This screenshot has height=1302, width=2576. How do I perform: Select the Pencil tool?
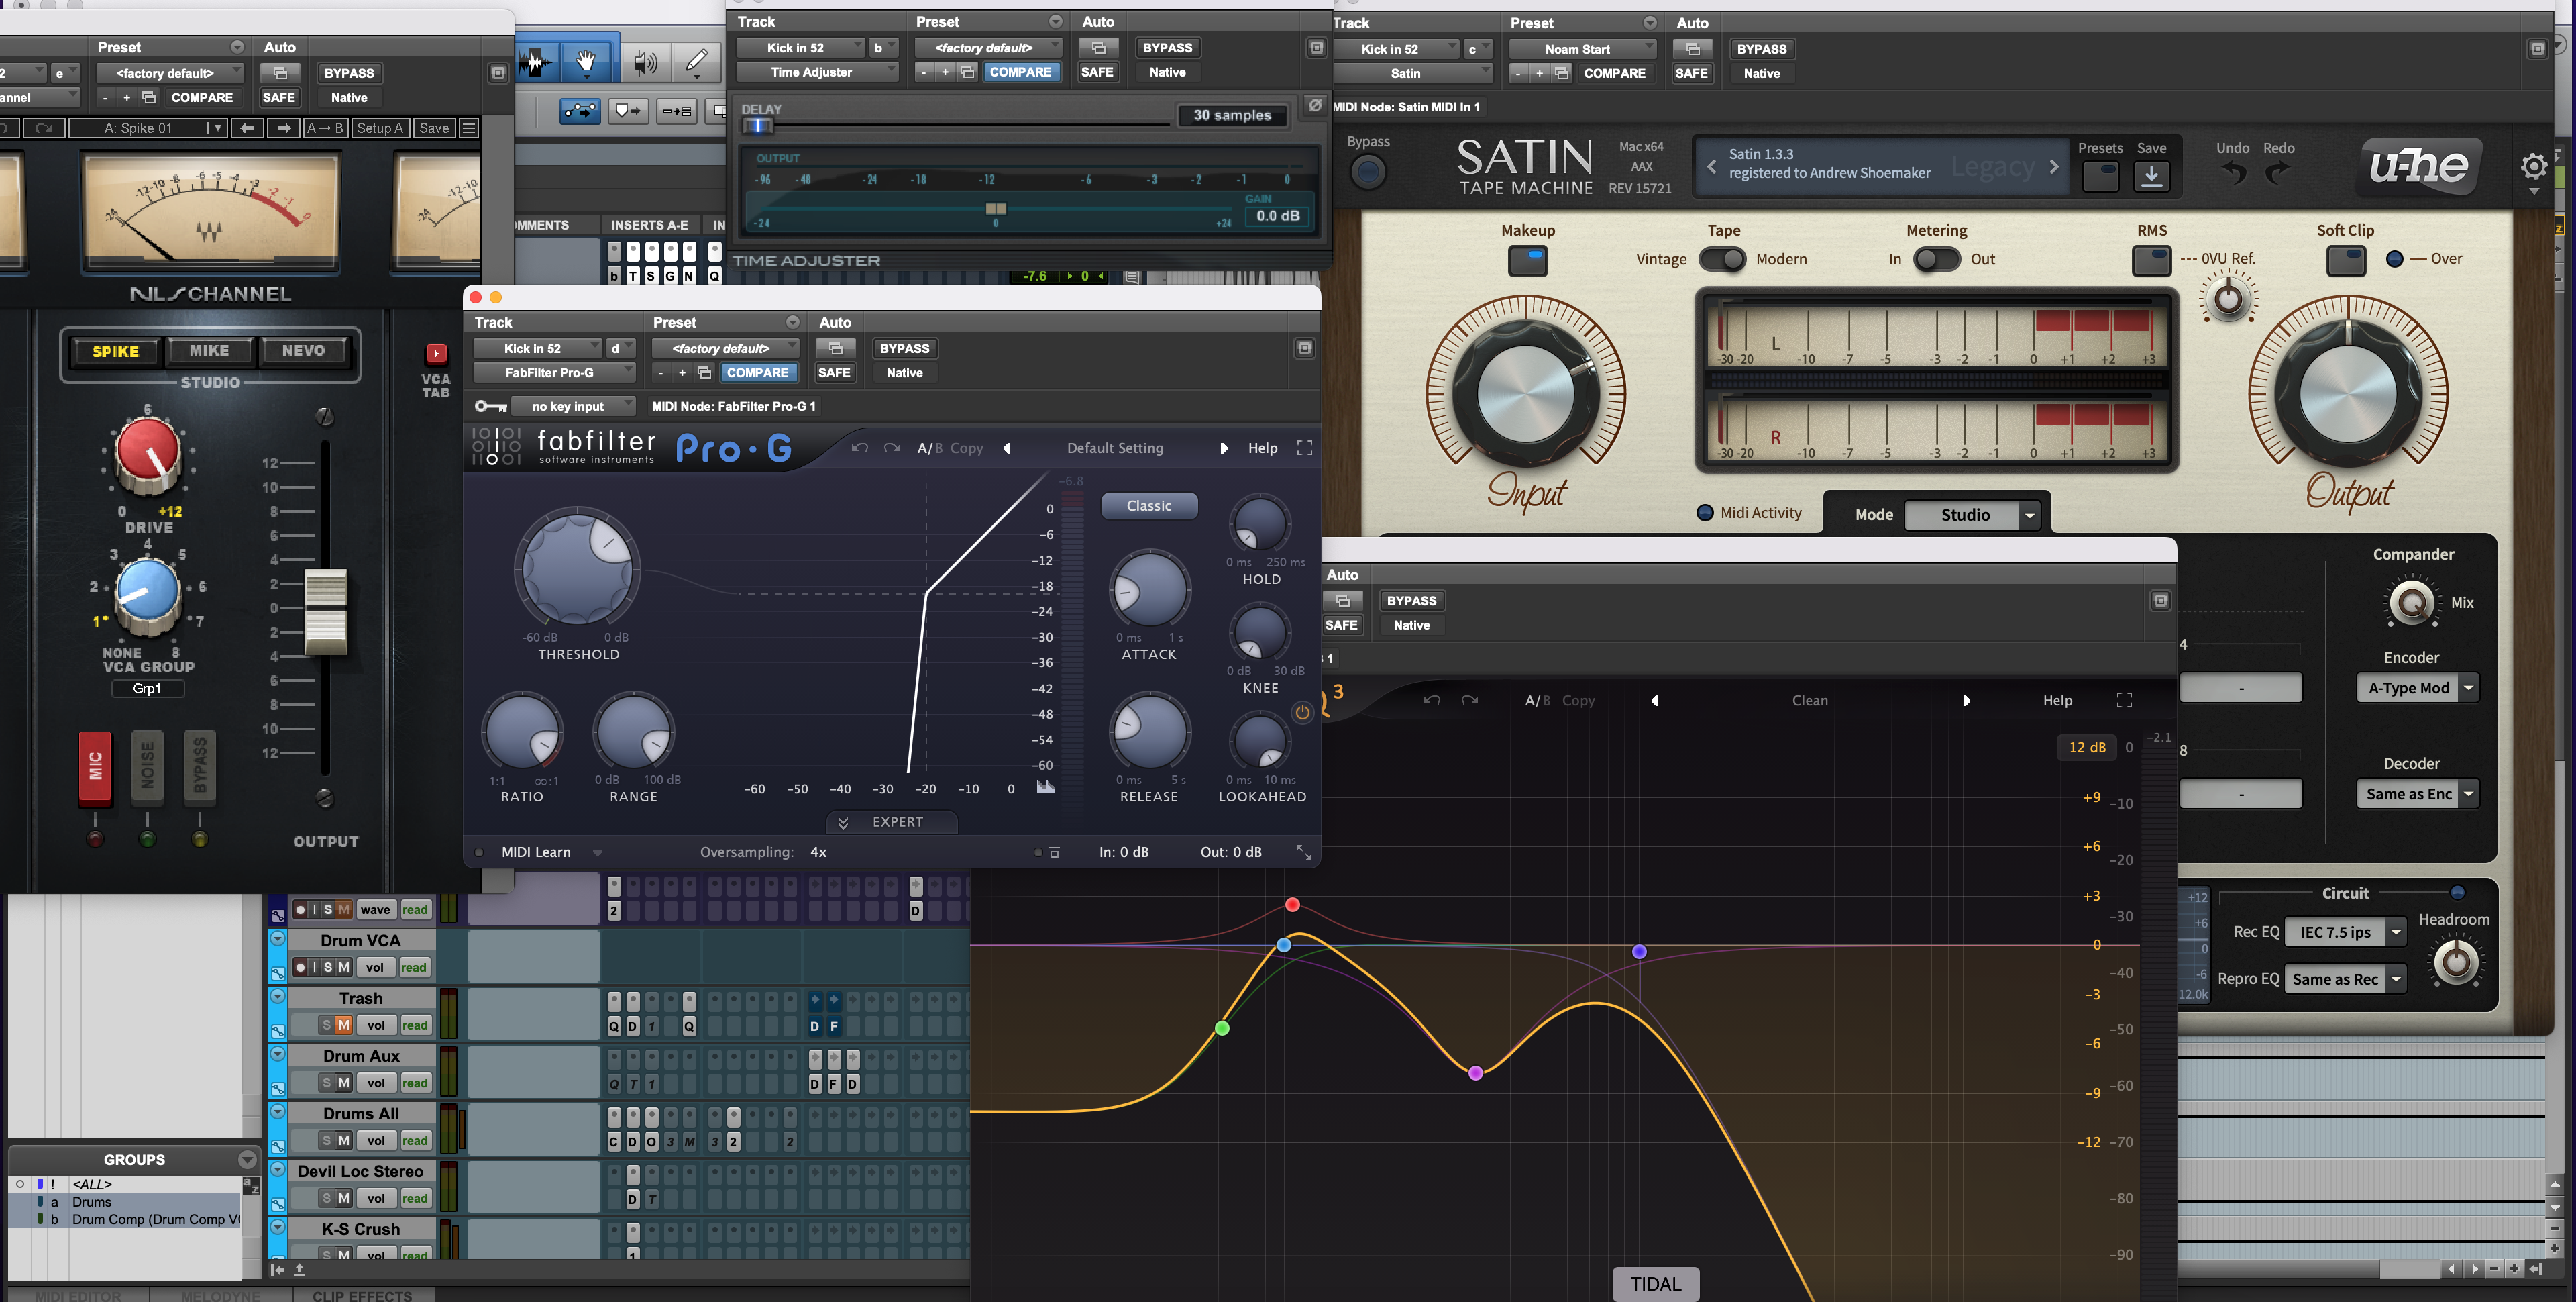pyautogui.click(x=697, y=62)
